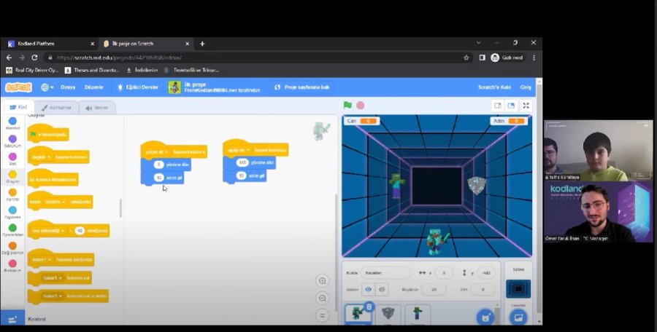This screenshot has height=332, width=657.
Task: Zoom out of the code workspace
Action: (x=322, y=299)
